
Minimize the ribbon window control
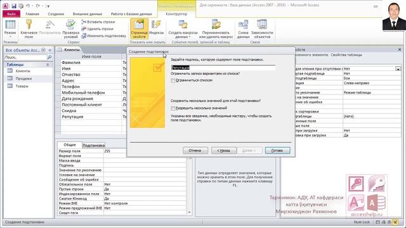coord(376,6)
